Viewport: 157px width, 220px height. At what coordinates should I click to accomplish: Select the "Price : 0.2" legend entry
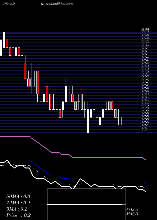[19, 215]
